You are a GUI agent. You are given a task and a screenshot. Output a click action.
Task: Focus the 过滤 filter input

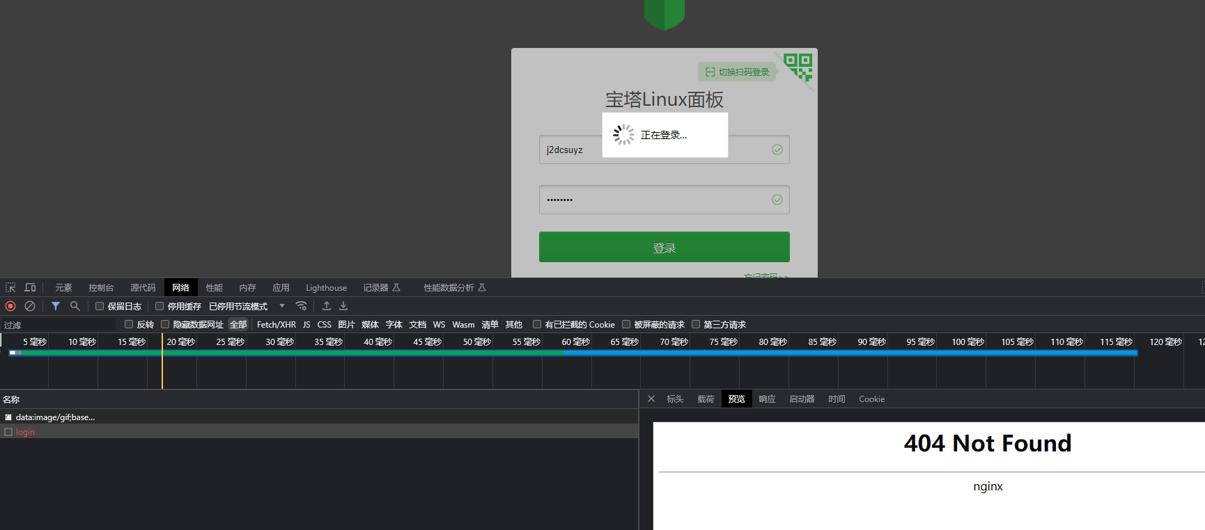(x=59, y=325)
